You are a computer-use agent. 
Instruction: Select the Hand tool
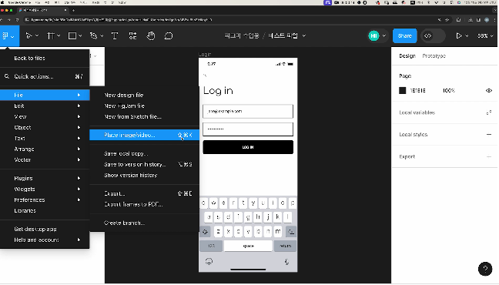tap(150, 36)
